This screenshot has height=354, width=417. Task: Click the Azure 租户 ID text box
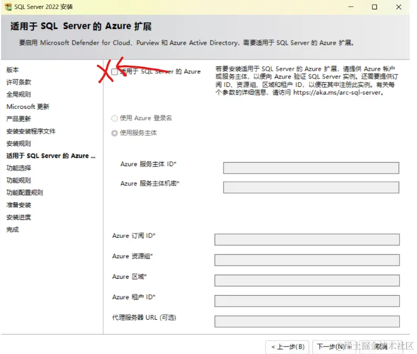pyautogui.click(x=307, y=301)
